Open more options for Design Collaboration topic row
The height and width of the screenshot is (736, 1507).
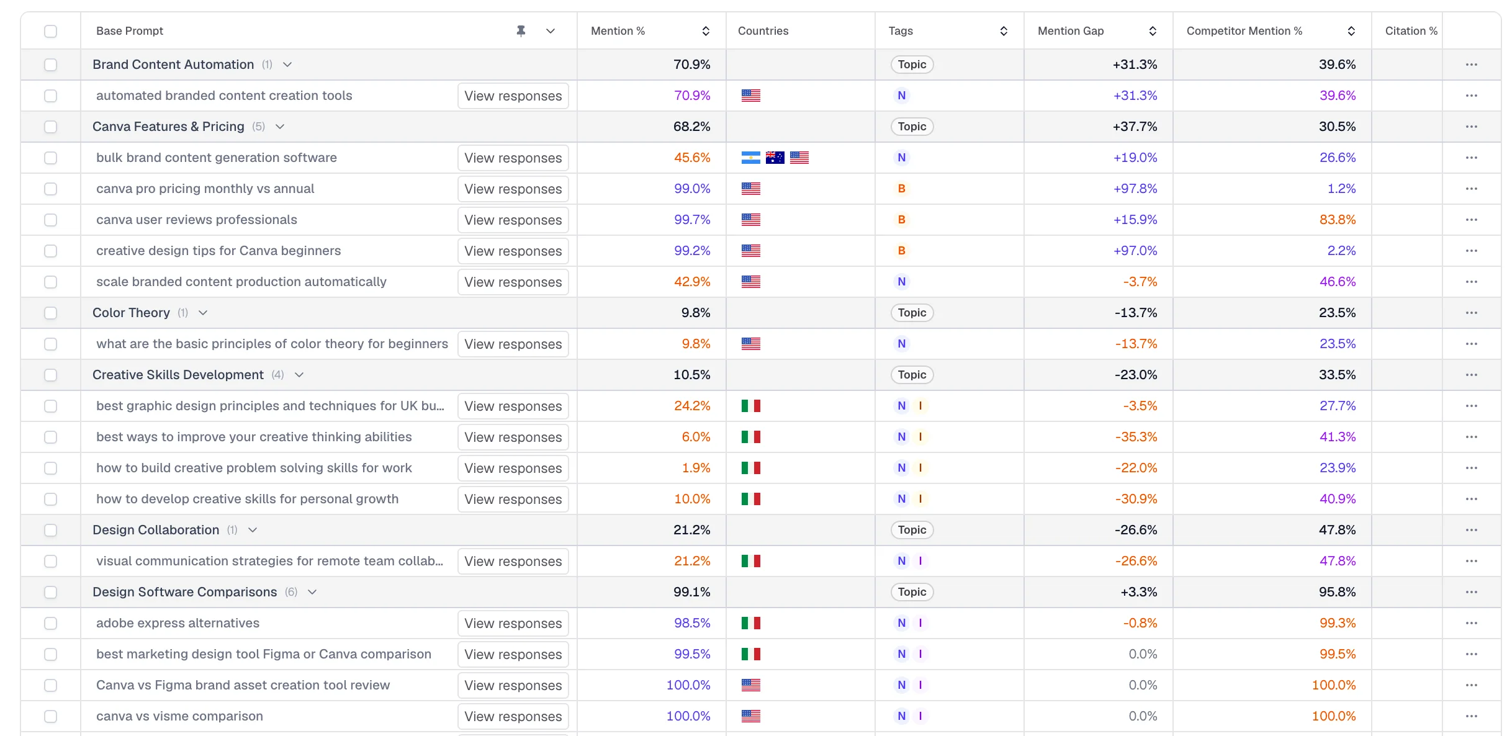coord(1471,530)
